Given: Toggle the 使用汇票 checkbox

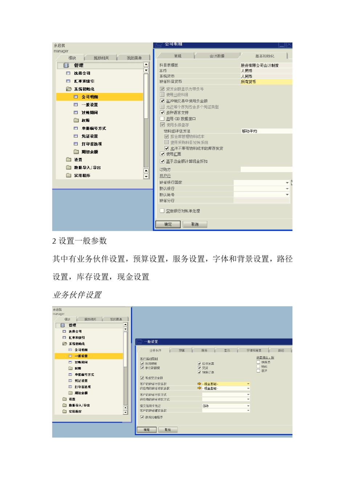Looking at the screenshot, I should (162, 154).
